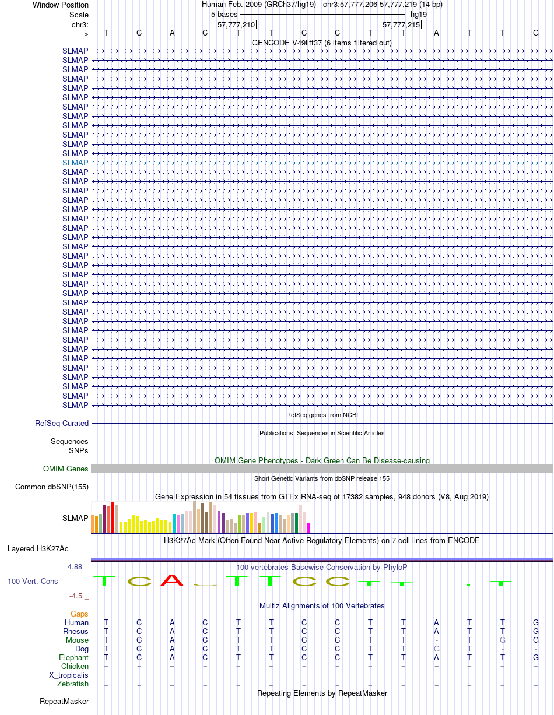This screenshot has height=715, width=554.
Task: Click the Chicken alignment row label
Action: click(75, 666)
